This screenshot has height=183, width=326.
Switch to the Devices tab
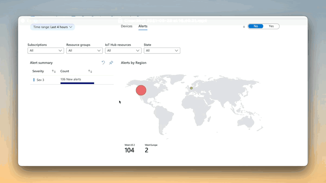coord(127,26)
